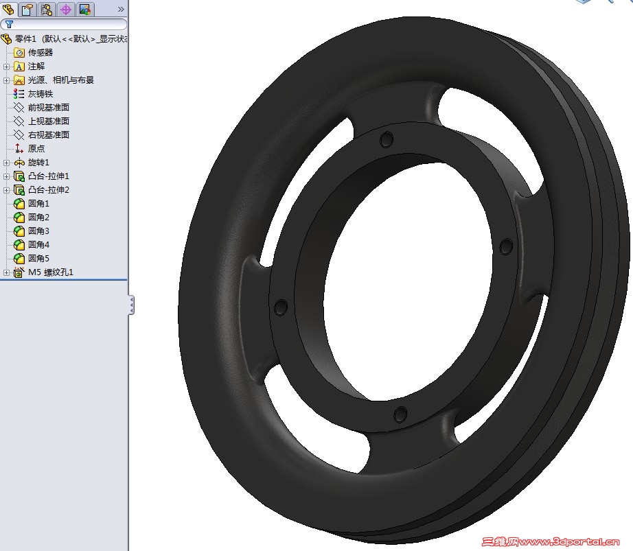Viewport: 633px width, 551px height.
Task: Click the material icon beside 灰铸铁
Action: point(19,94)
